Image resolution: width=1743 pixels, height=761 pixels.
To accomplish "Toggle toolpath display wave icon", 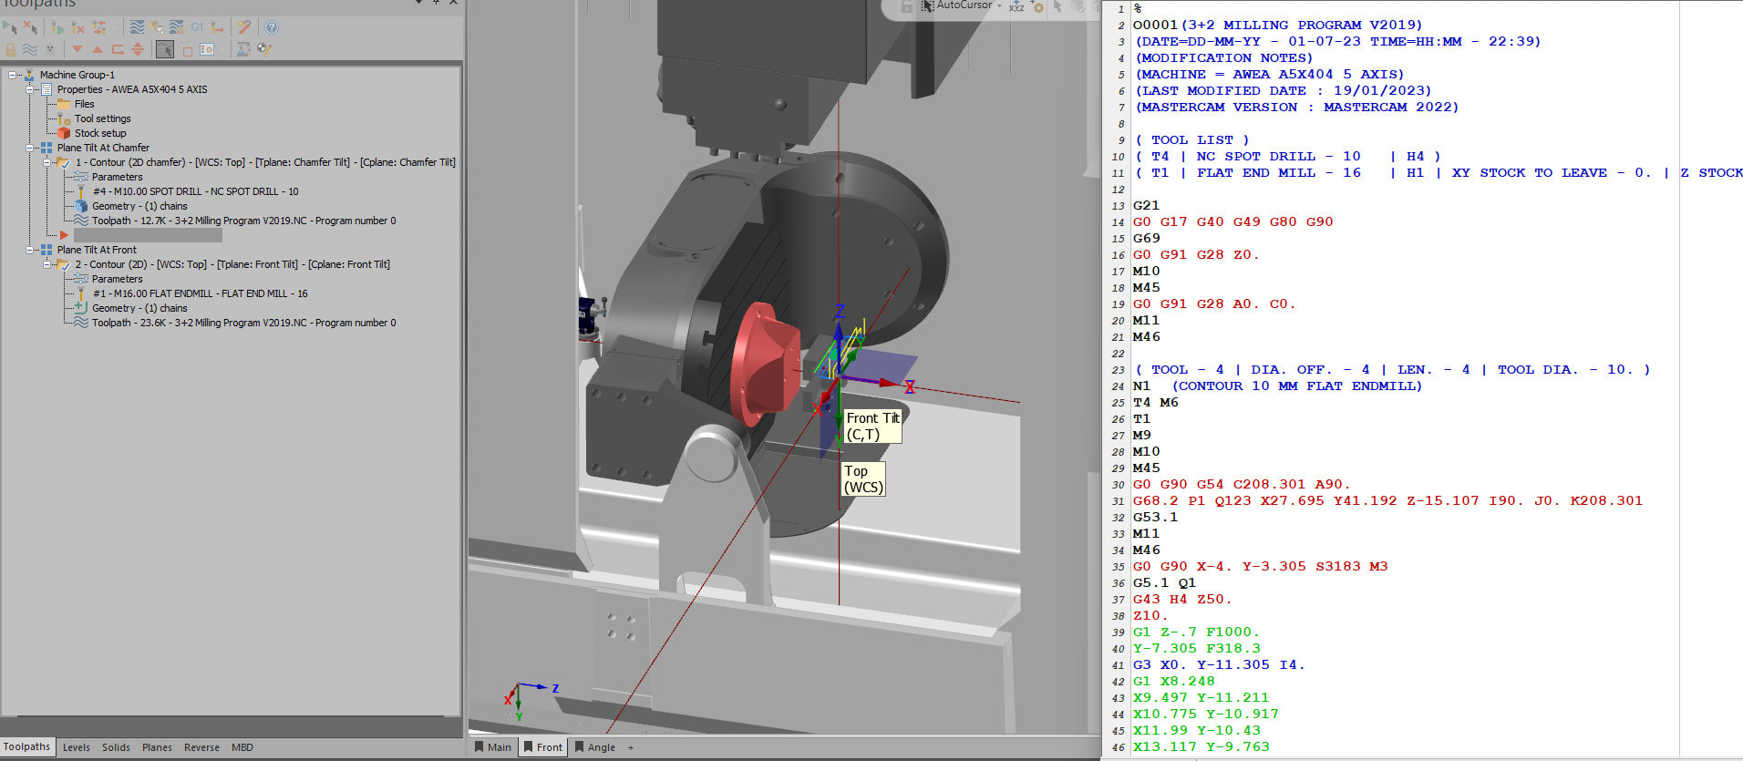I will pos(30,49).
